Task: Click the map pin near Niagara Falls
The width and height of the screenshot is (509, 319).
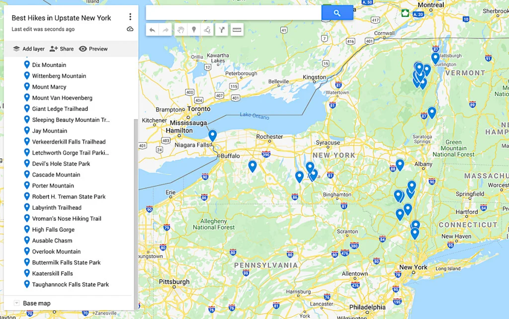Action: [213, 135]
